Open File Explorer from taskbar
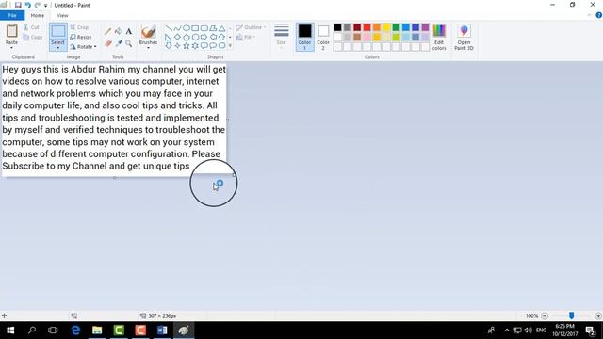603x339 pixels. [97, 331]
